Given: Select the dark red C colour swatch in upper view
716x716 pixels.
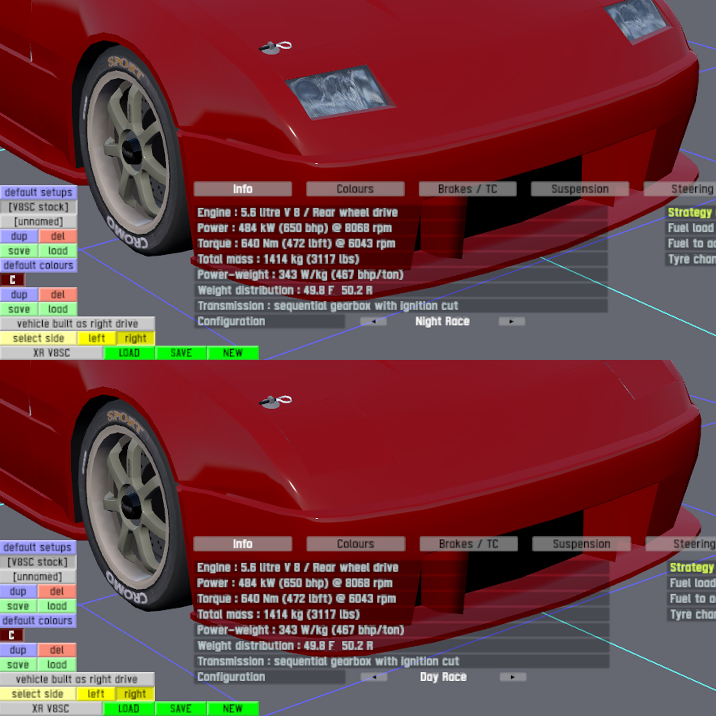Looking at the screenshot, I should pos(12,280).
